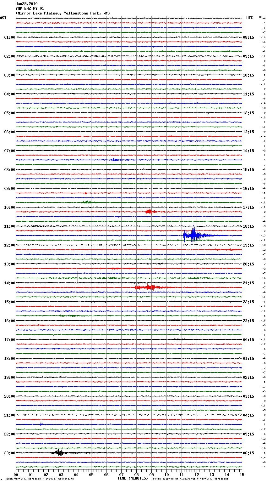The image size is (267, 483).
Task: Click the 23:15 UTC time label
Action: 248,321
